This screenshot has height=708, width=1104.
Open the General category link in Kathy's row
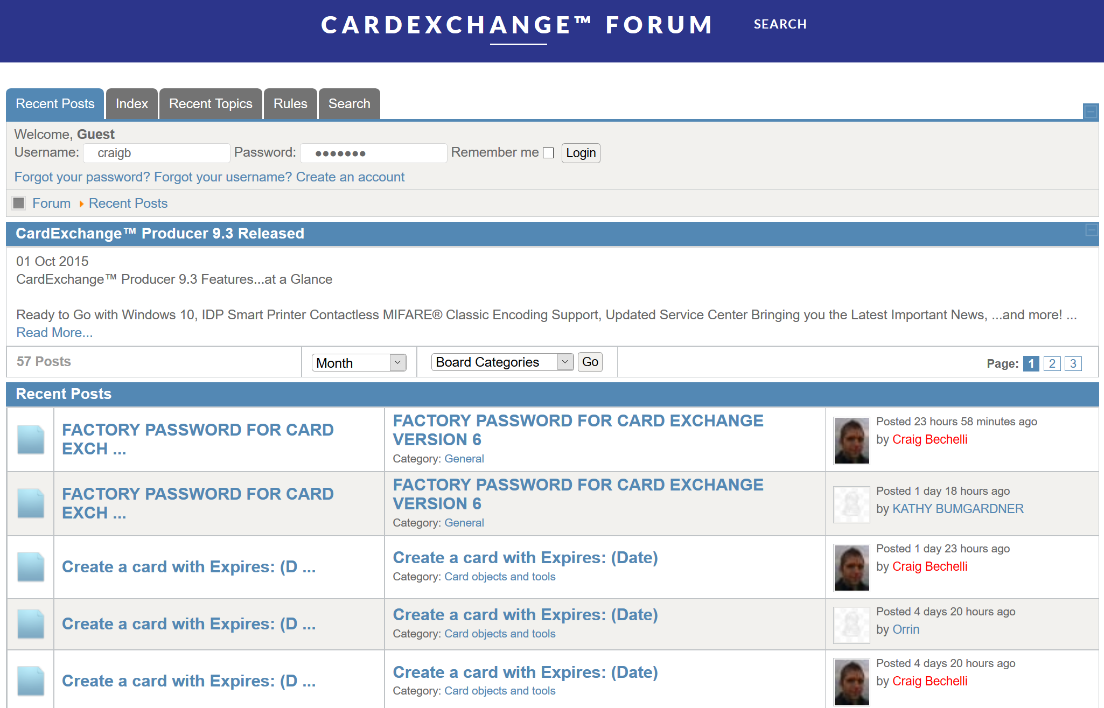coord(464,523)
